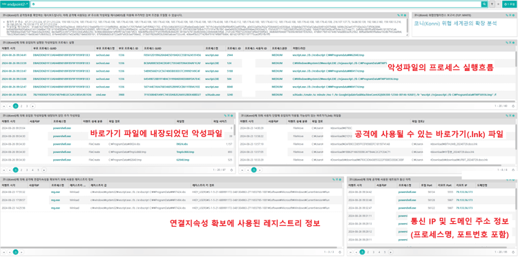
Task: Click edit pencil icon of malicious files panel
Action: click(x=225, y=116)
